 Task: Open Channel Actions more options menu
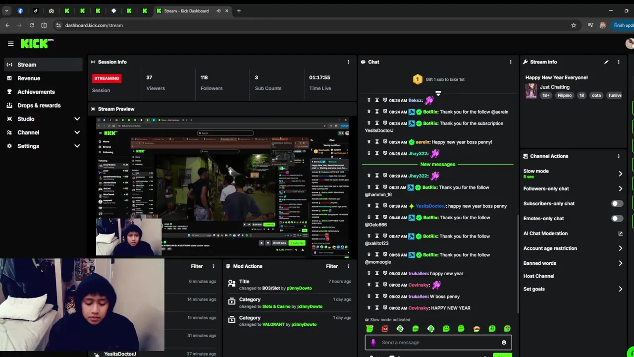pos(618,156)
